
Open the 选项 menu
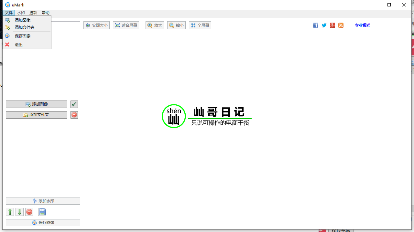(33, 13)
